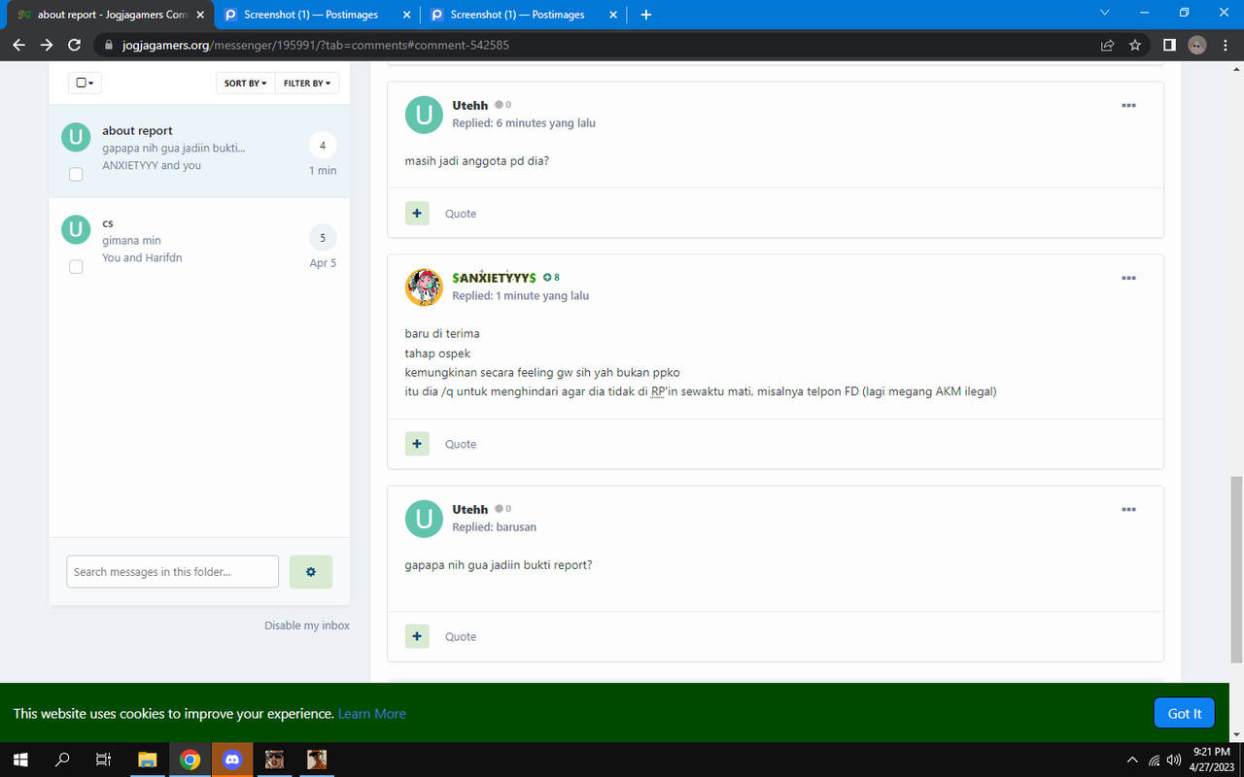Image resolution: width=1244 pixels, height=777 pixels.
Task: Open Discord from the taskbar
Action: 232,760
